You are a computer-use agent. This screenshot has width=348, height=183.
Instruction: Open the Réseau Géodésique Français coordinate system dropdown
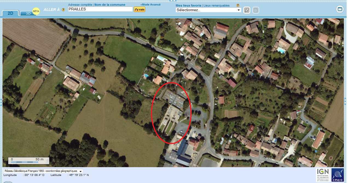coord(43,171)
